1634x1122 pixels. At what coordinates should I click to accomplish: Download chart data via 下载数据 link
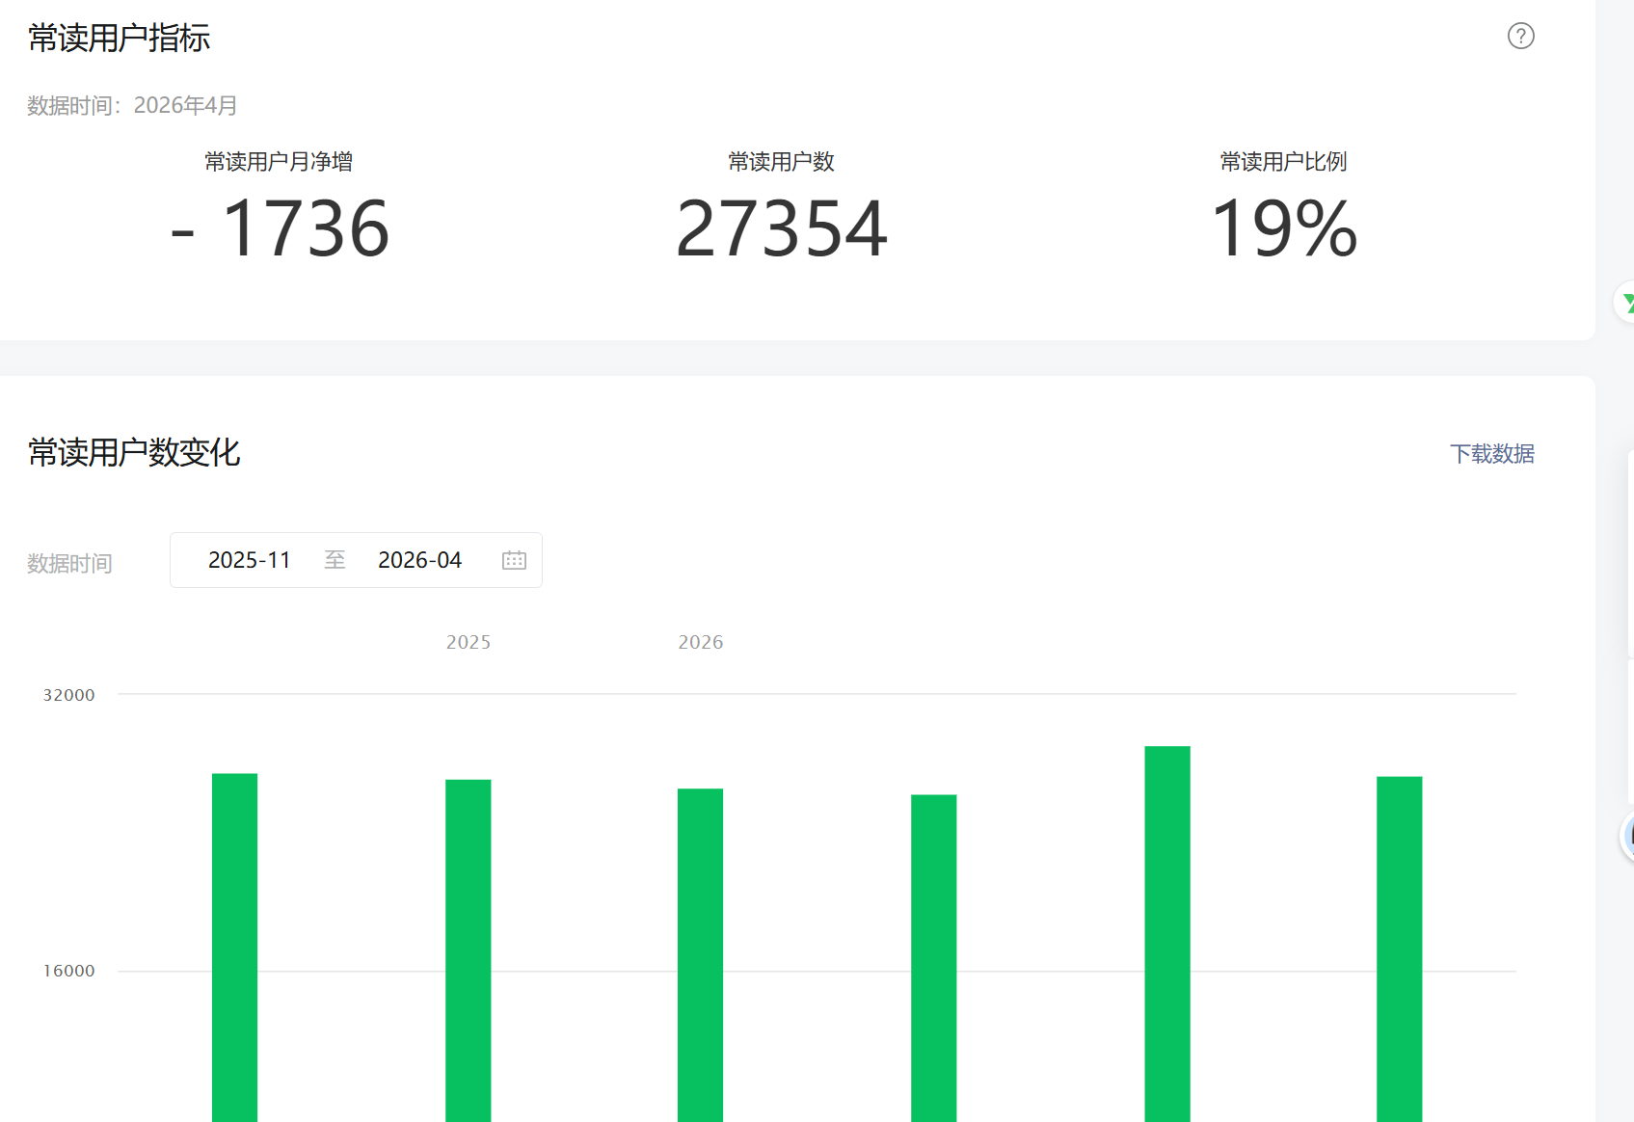(x=1491, y=453)
